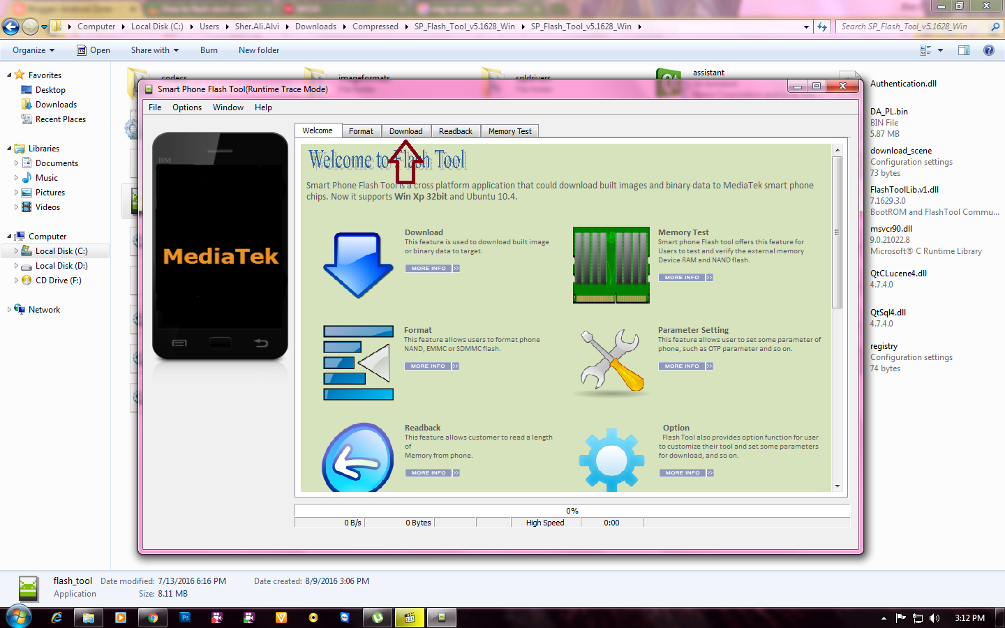Click MORE INFO under Memory Test
Screen dimensions: 1005x628
click(x=686, y=278)
